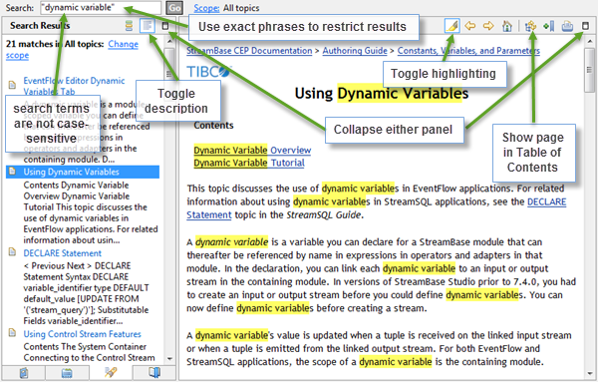Click the Change scope link

pyautogui.click(x=72, y=50)
